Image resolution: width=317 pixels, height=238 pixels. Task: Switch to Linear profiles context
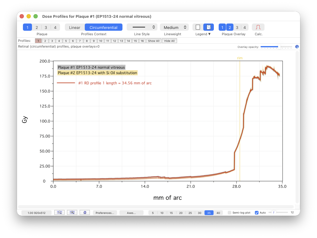coord(74,27)
